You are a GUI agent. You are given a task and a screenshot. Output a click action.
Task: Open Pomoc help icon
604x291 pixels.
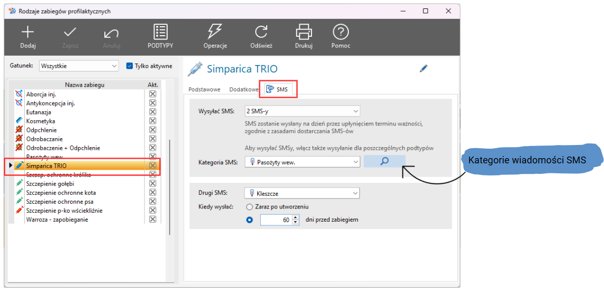click(x=340, y=33)
